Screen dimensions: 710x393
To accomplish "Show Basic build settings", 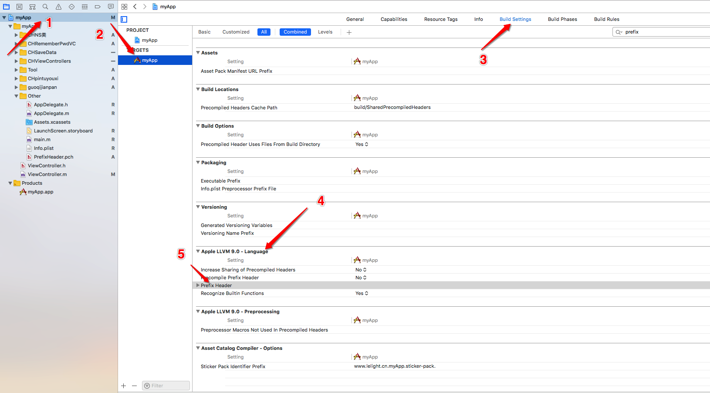I will [204, 32].
